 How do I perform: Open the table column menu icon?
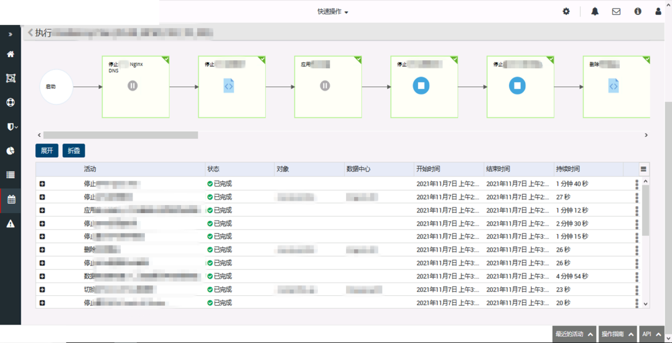[643, 169]
